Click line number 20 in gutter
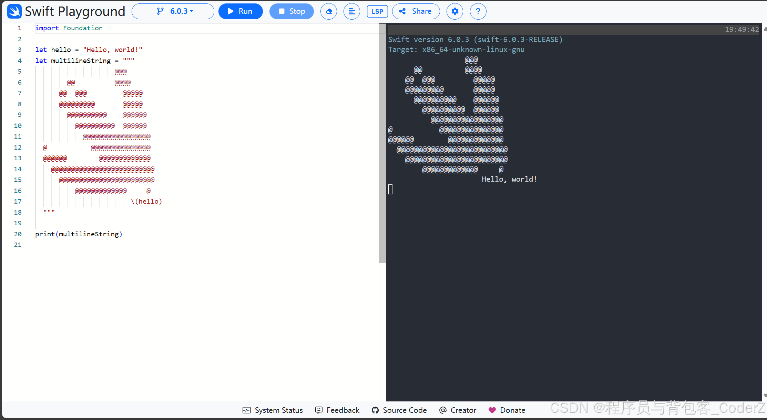Image resolution: width=767 pixels, height=420 pixels. pyautogui.click(x=18, y=234)
